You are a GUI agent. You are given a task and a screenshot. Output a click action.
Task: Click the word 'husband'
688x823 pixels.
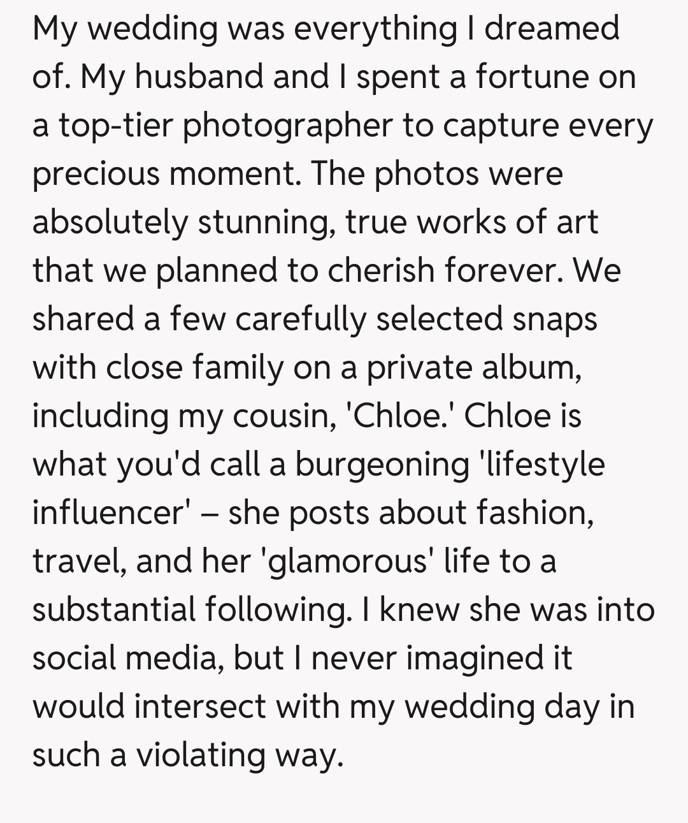[x=198, y=77]
